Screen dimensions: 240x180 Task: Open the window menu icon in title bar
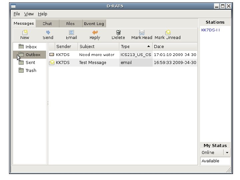(x=13, y=6)
